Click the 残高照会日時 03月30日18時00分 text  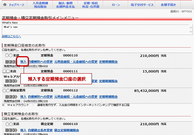pos(26,86)
